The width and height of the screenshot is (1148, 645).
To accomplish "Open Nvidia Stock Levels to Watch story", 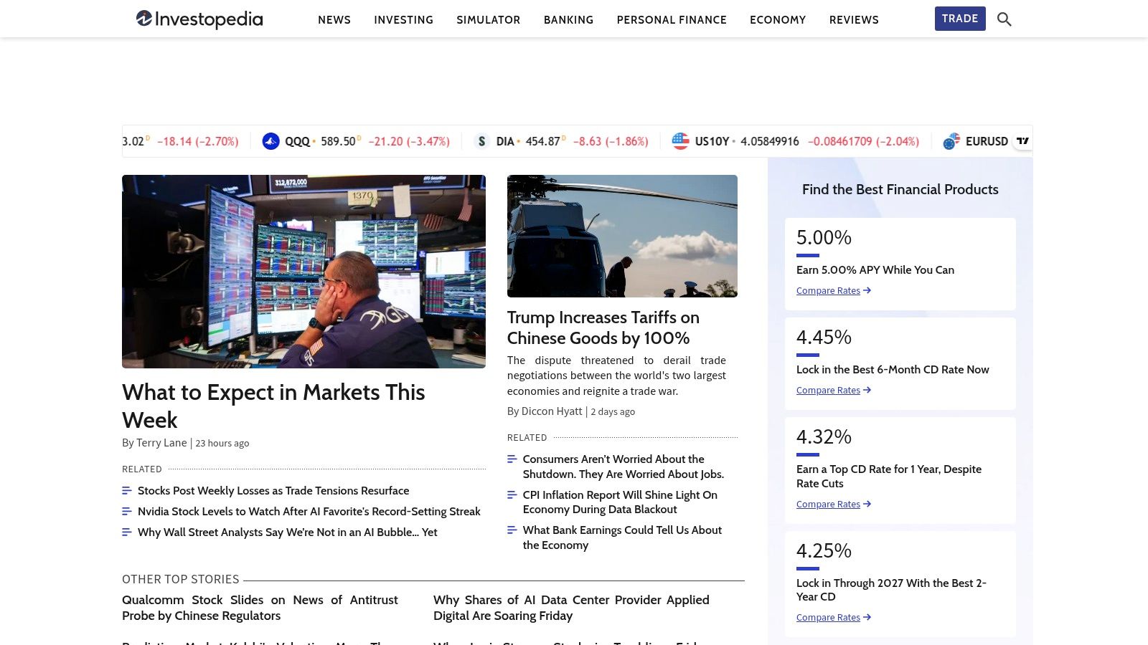I will [x=309, y=512].
